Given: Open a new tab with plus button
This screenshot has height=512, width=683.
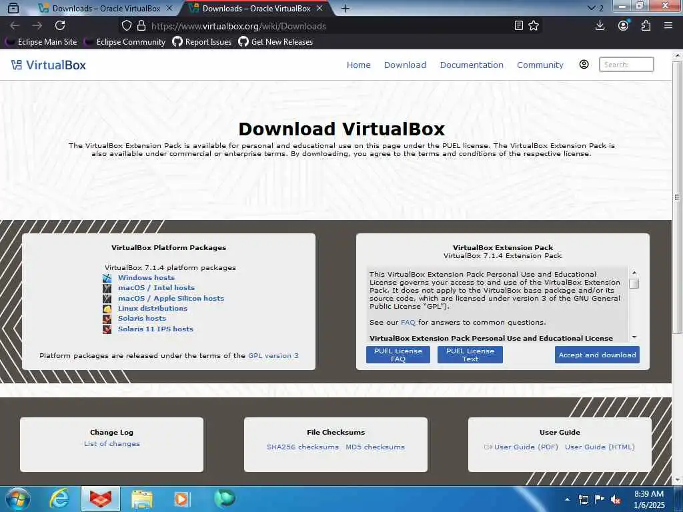Looking at the screenshot, I should pyautogui.click(x=345, y=8).
